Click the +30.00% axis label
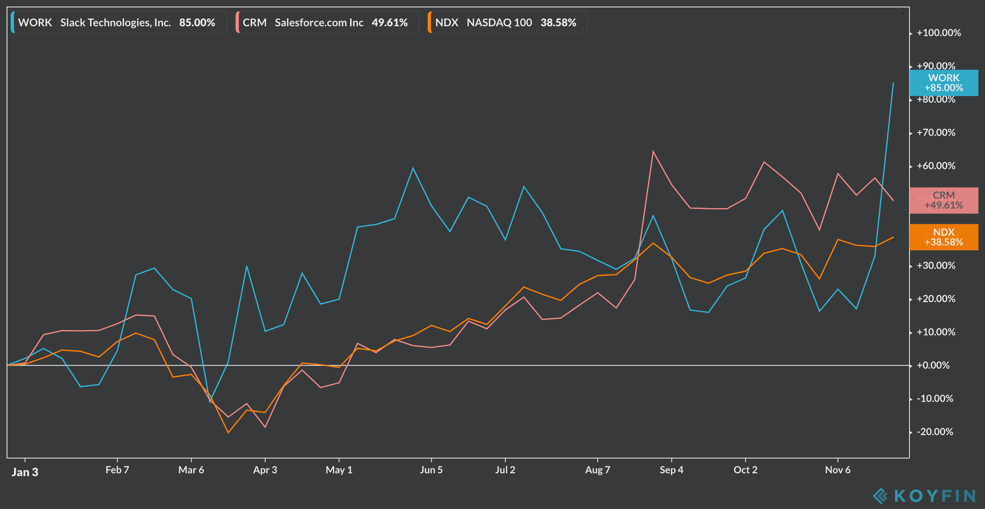The height and width of the screenshot is (509, 985). click(936, 266)
